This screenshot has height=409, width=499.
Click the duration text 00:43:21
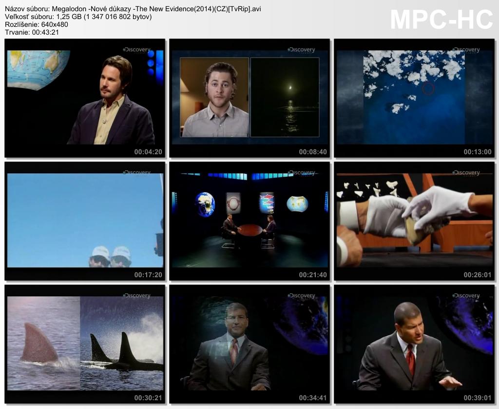[x=32, y=32]
